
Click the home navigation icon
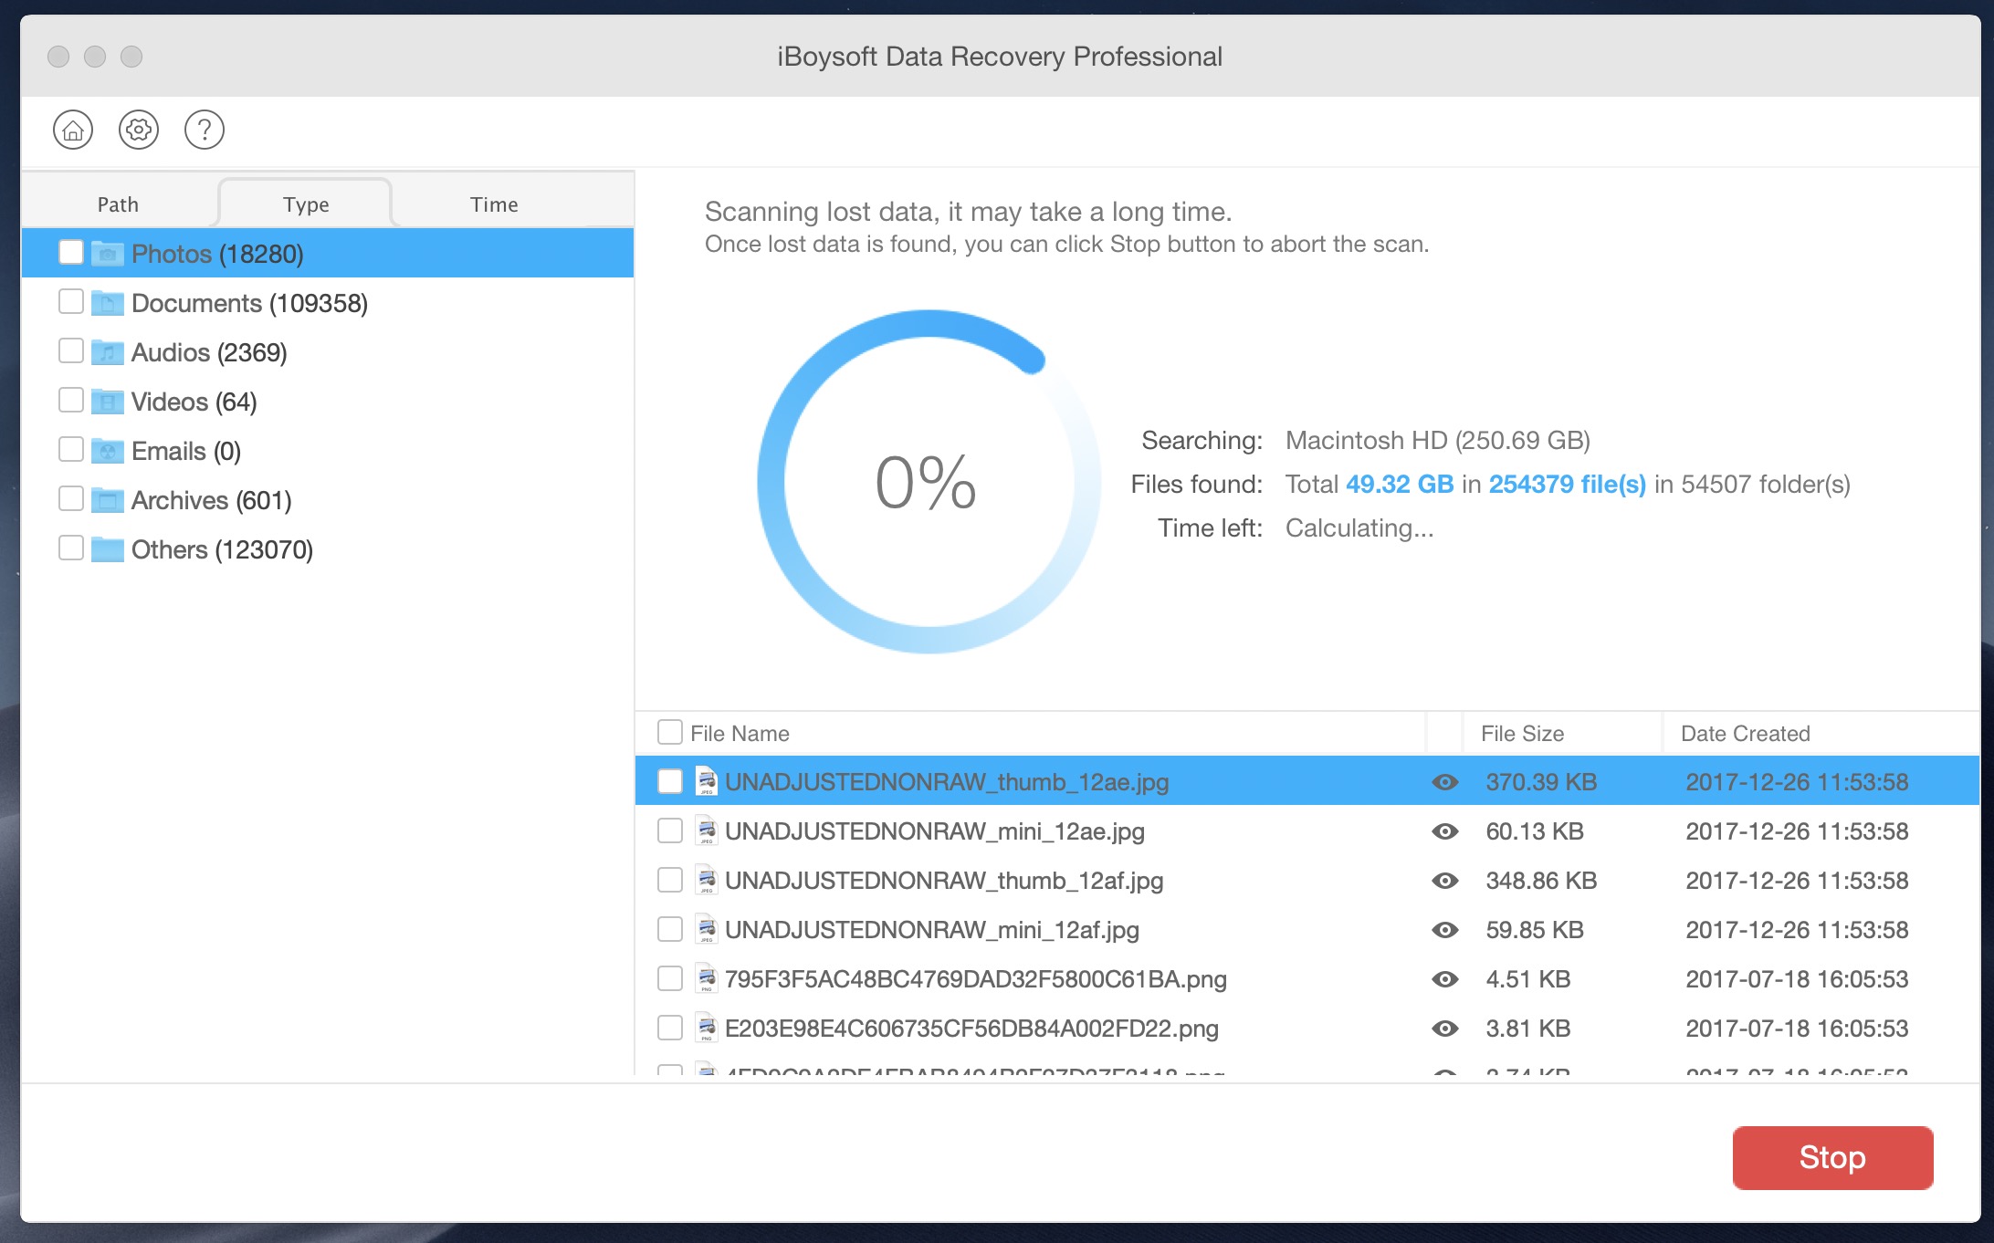tap(73, 131)
